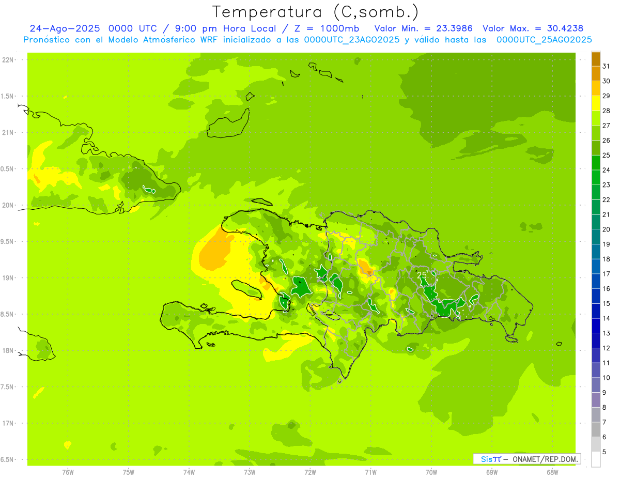Click the '75W' longitude axis label
This screenshot has width=620, height=479.
point(128,472)
